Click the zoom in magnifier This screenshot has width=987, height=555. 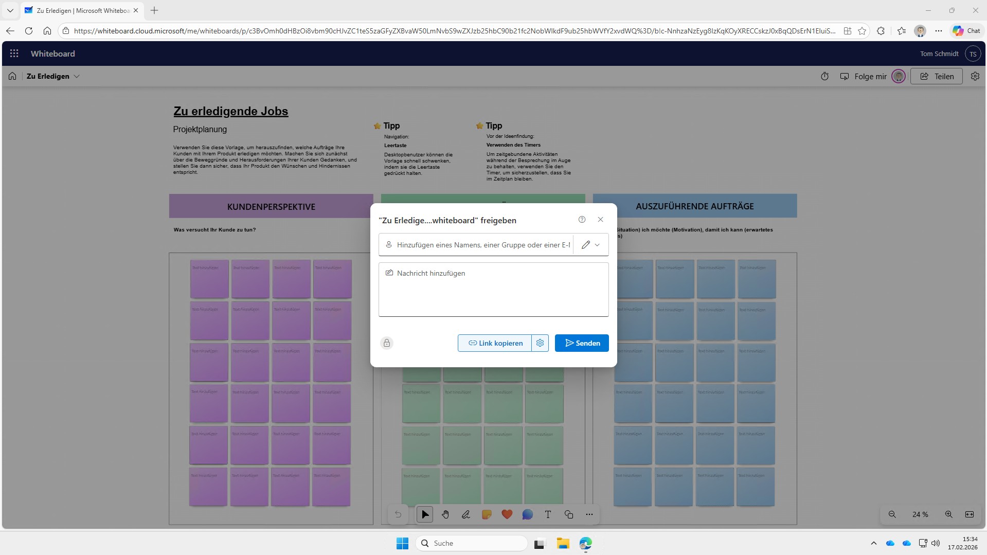[x=948, y=514]
